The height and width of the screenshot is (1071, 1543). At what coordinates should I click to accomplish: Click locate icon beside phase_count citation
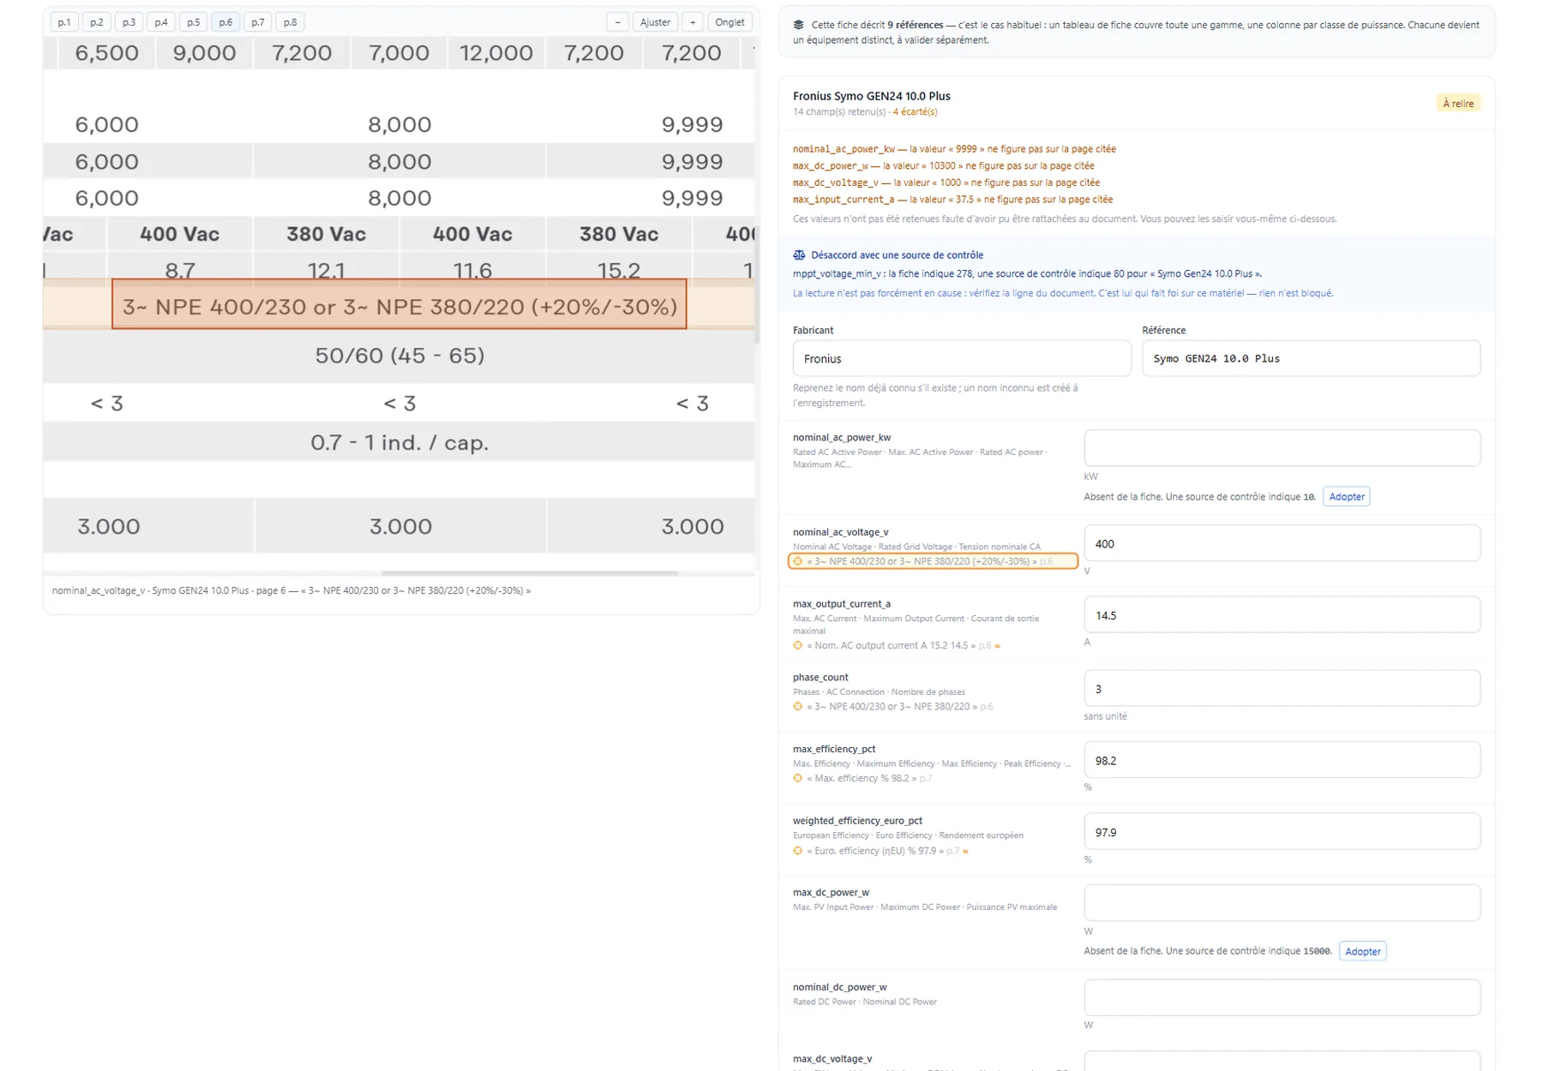tap(798, 707)
